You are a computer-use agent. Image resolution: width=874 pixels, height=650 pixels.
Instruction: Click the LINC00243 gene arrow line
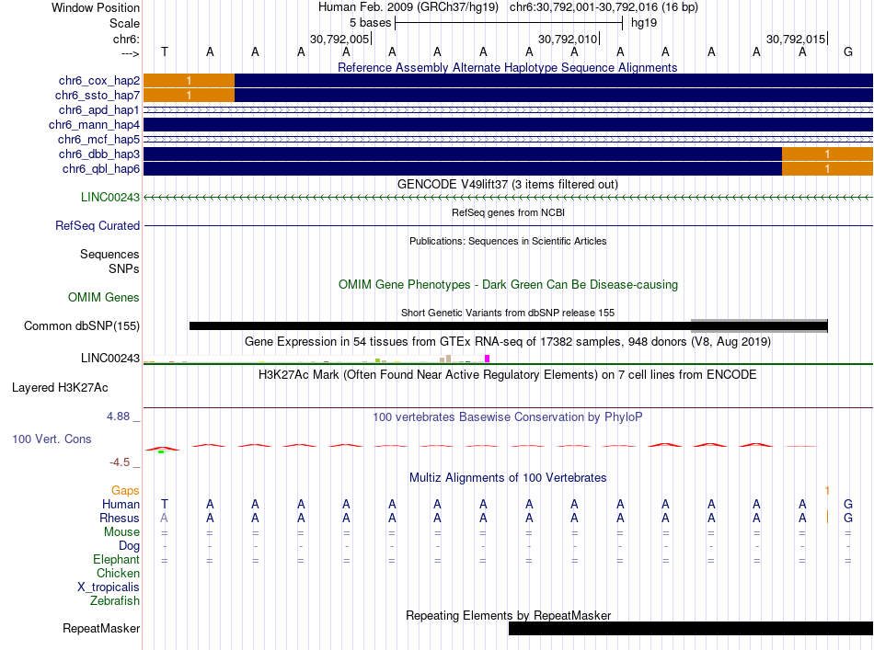[x=509, y=197]
